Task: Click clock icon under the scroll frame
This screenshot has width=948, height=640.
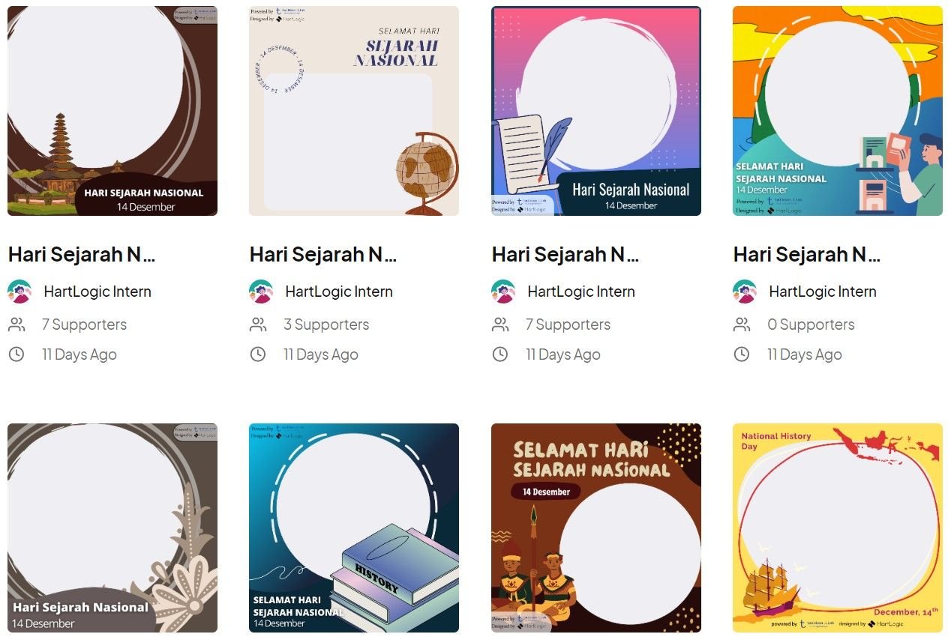Action: [x=500, y=354]
